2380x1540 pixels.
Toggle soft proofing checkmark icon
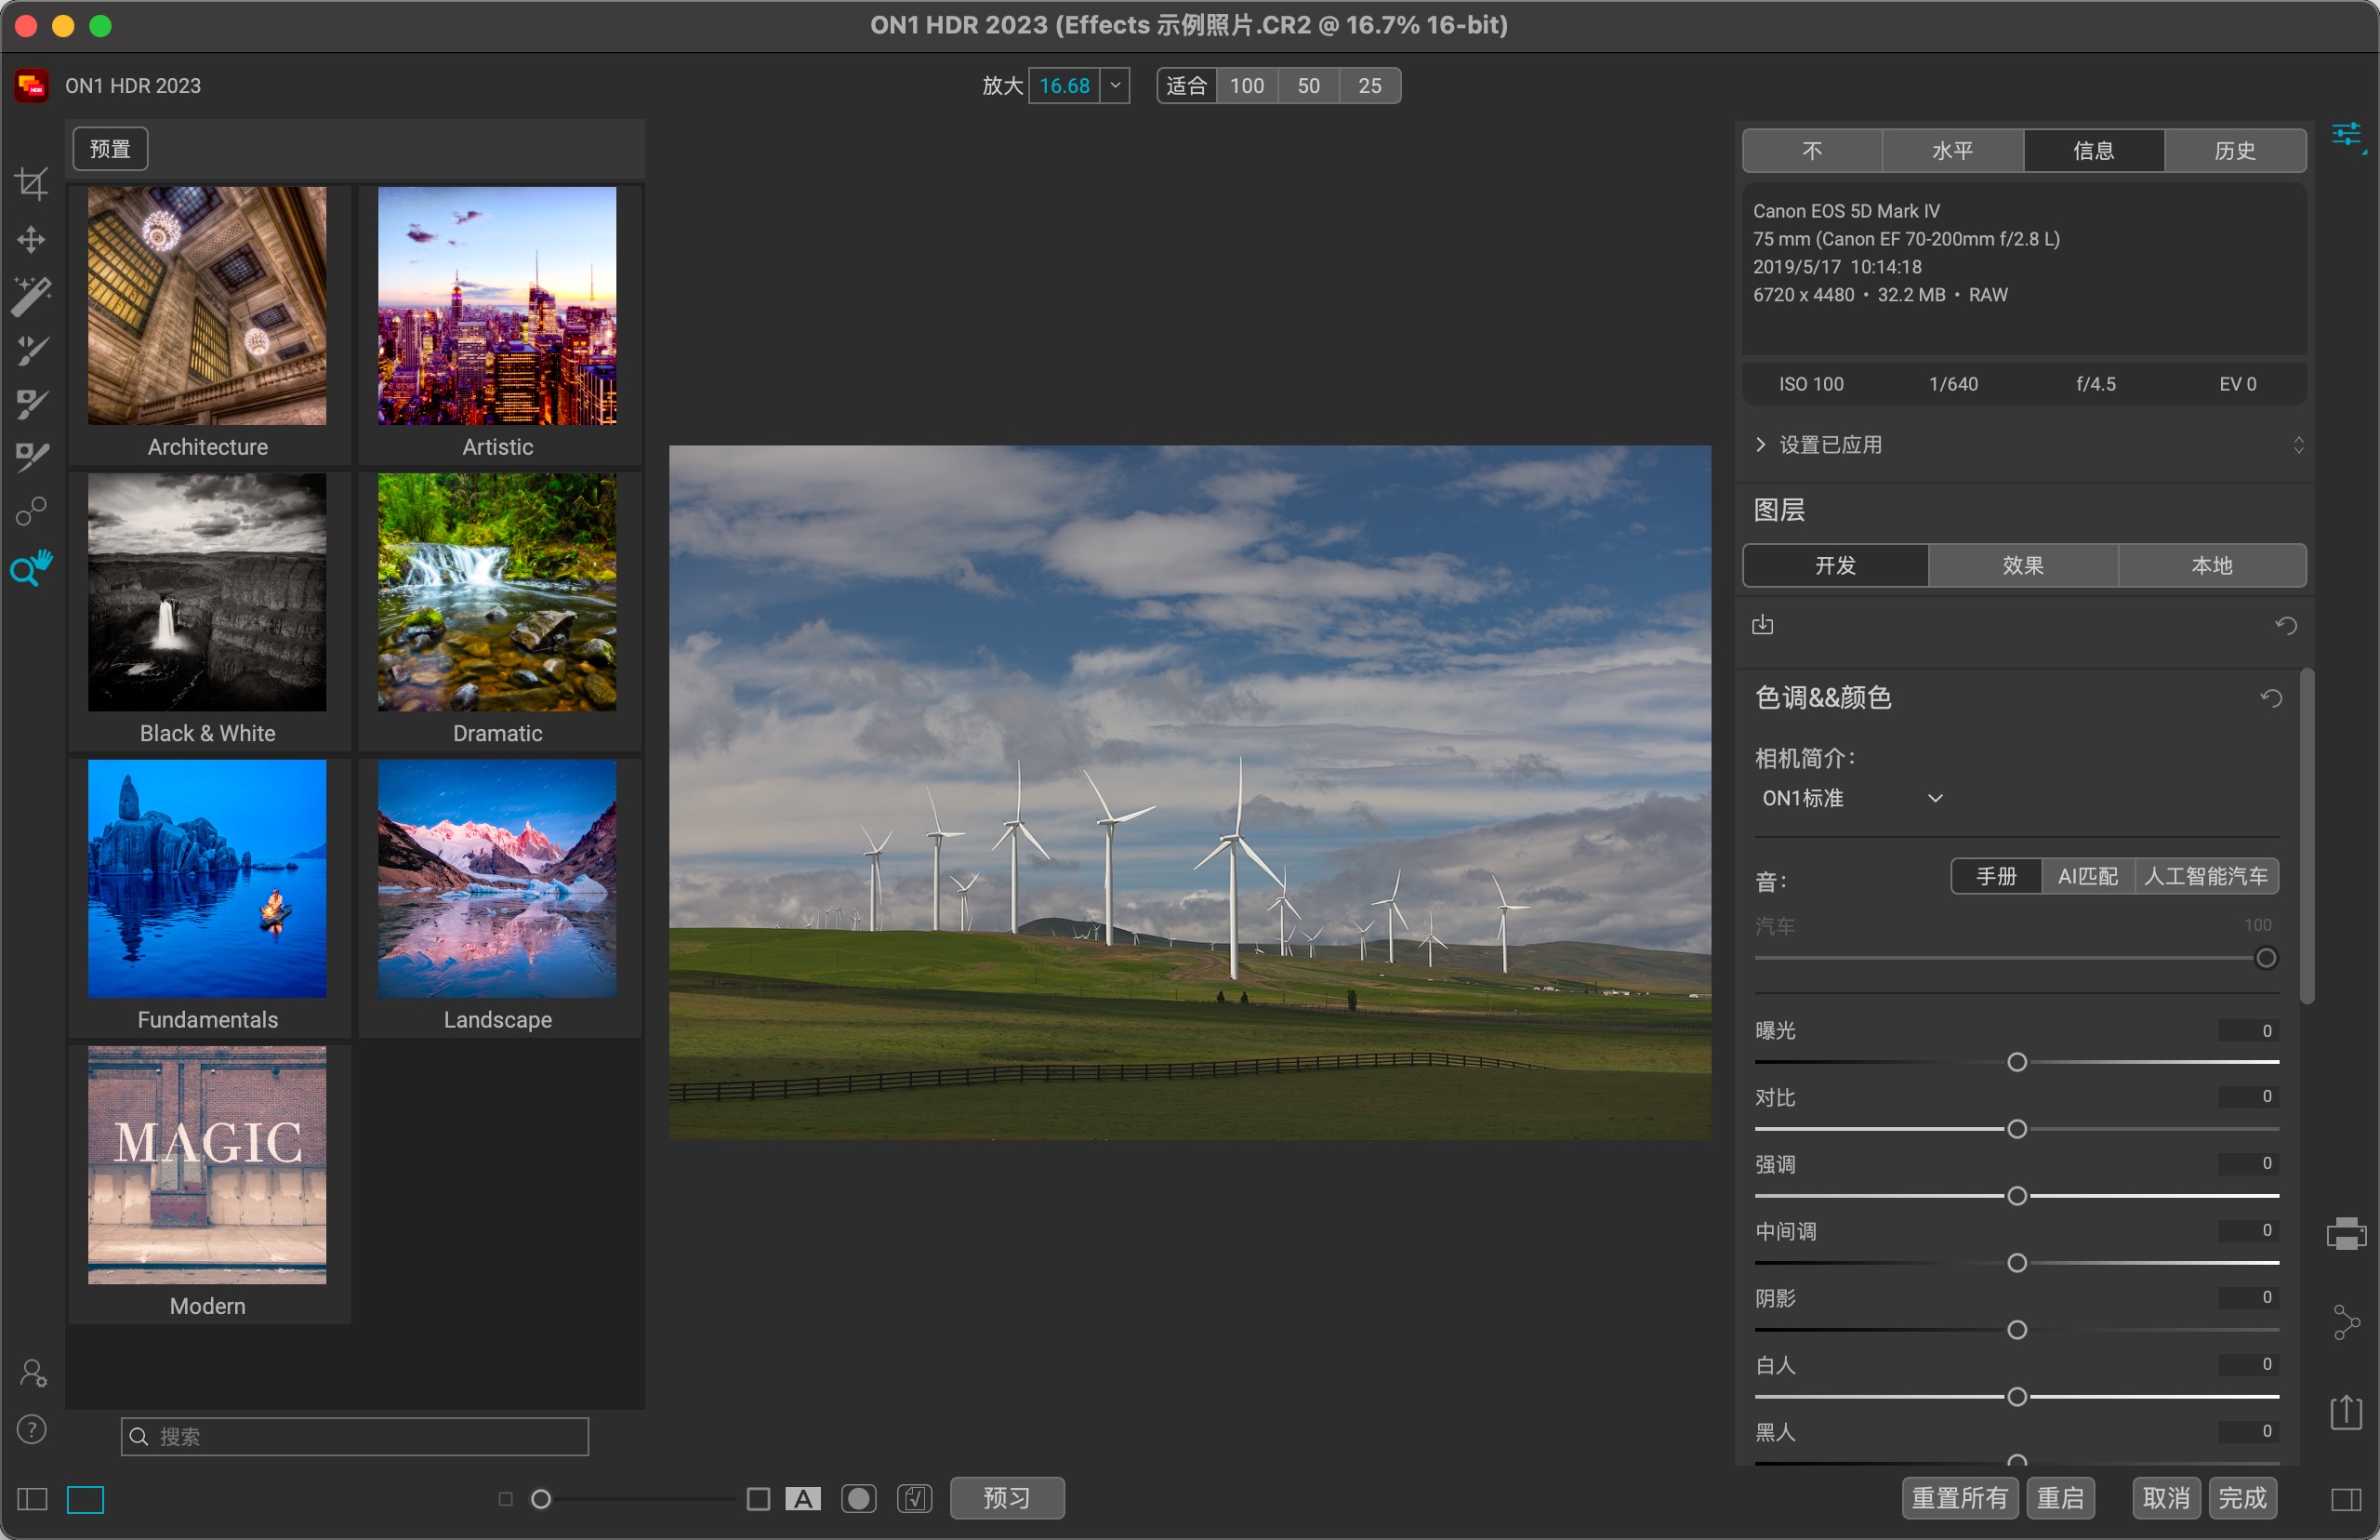point(915,1499)
